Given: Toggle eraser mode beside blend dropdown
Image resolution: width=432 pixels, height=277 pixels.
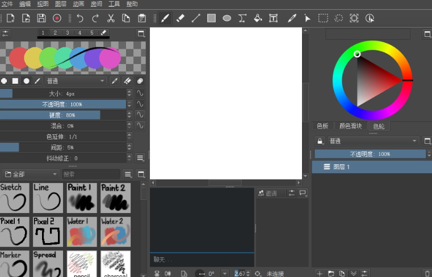Looking at the screenshot, I should click(127, 81).
